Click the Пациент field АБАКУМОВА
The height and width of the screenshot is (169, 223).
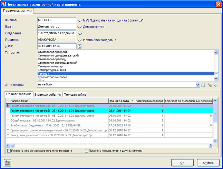point(57,40)
